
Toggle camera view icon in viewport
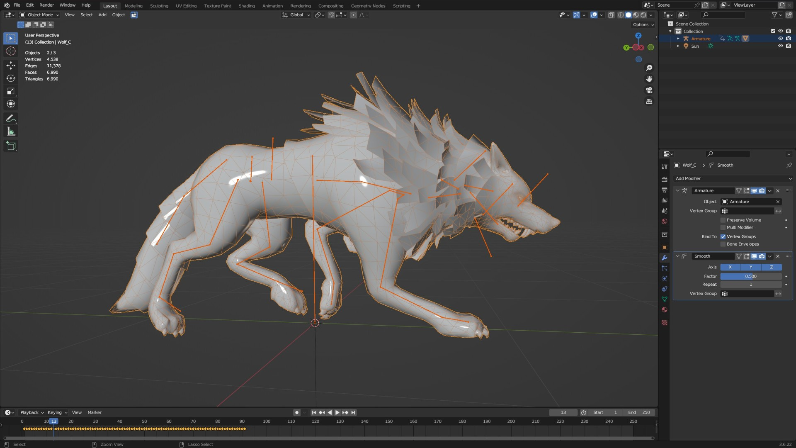tap(649, 90)
